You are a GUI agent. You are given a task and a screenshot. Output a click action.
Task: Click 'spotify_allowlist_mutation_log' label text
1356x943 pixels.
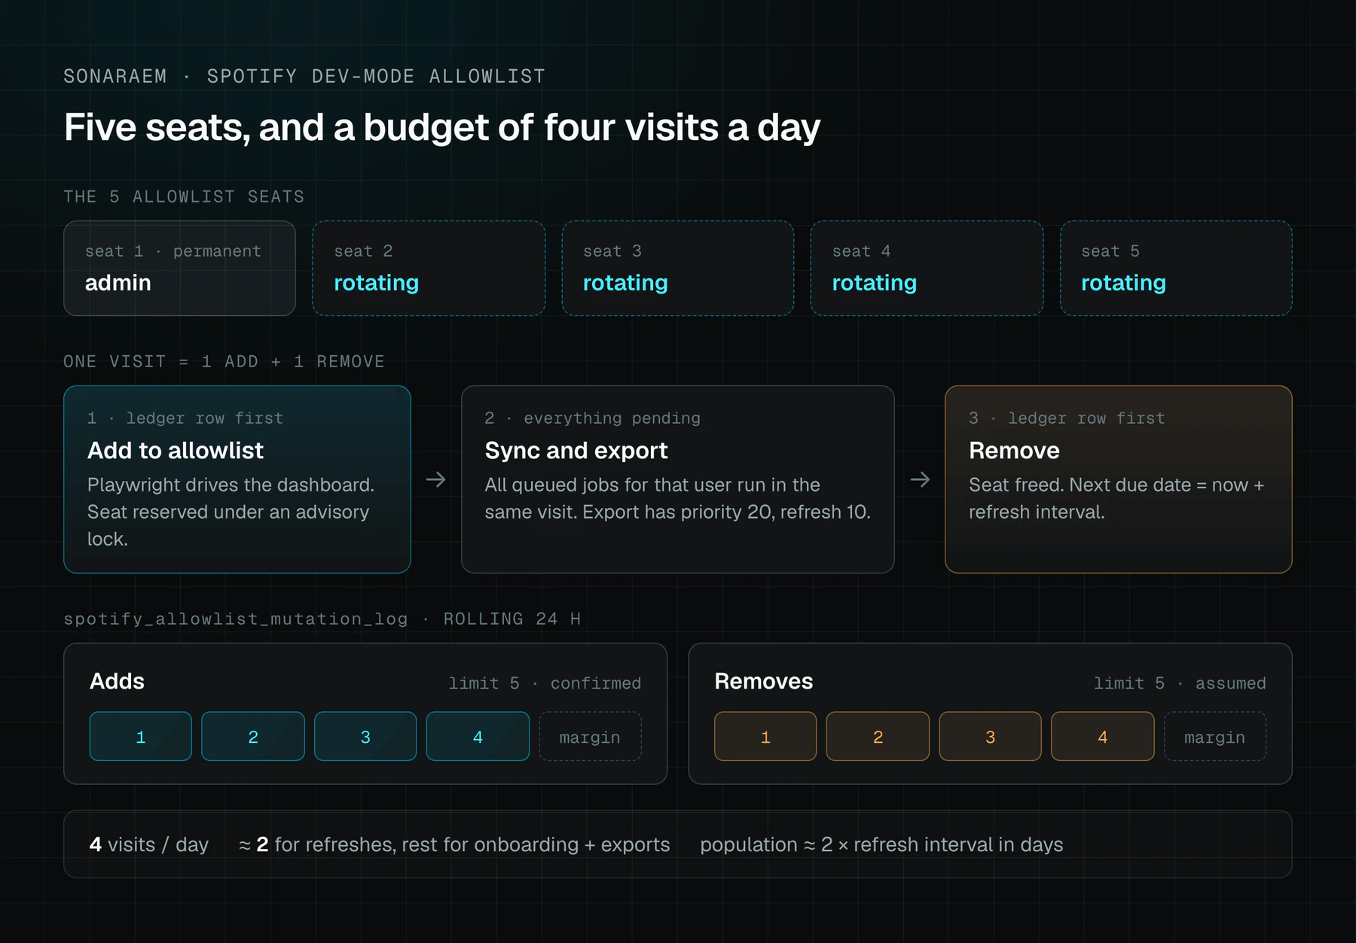tap(236, 619)
